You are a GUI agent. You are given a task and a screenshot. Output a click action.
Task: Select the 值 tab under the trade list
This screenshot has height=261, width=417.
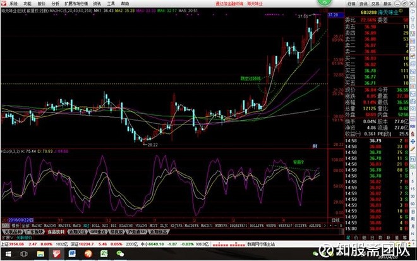pos(397,238)
